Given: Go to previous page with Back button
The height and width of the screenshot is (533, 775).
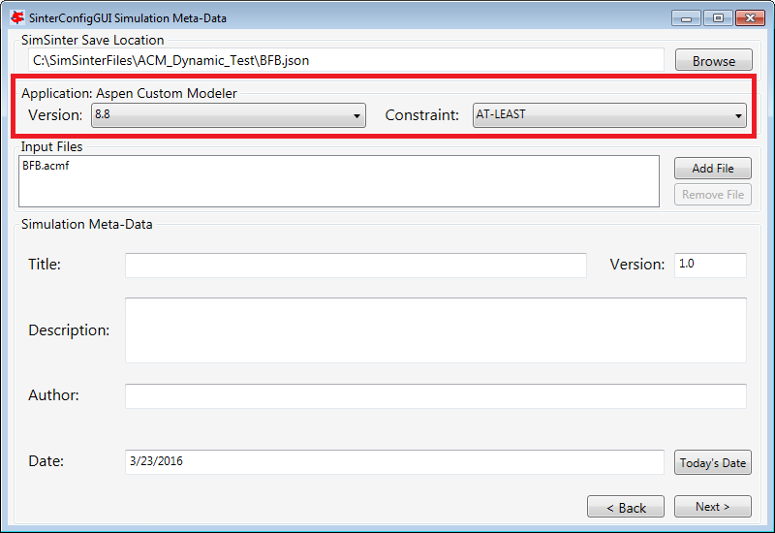Looking at the screenshot, I should pos(626,507).
